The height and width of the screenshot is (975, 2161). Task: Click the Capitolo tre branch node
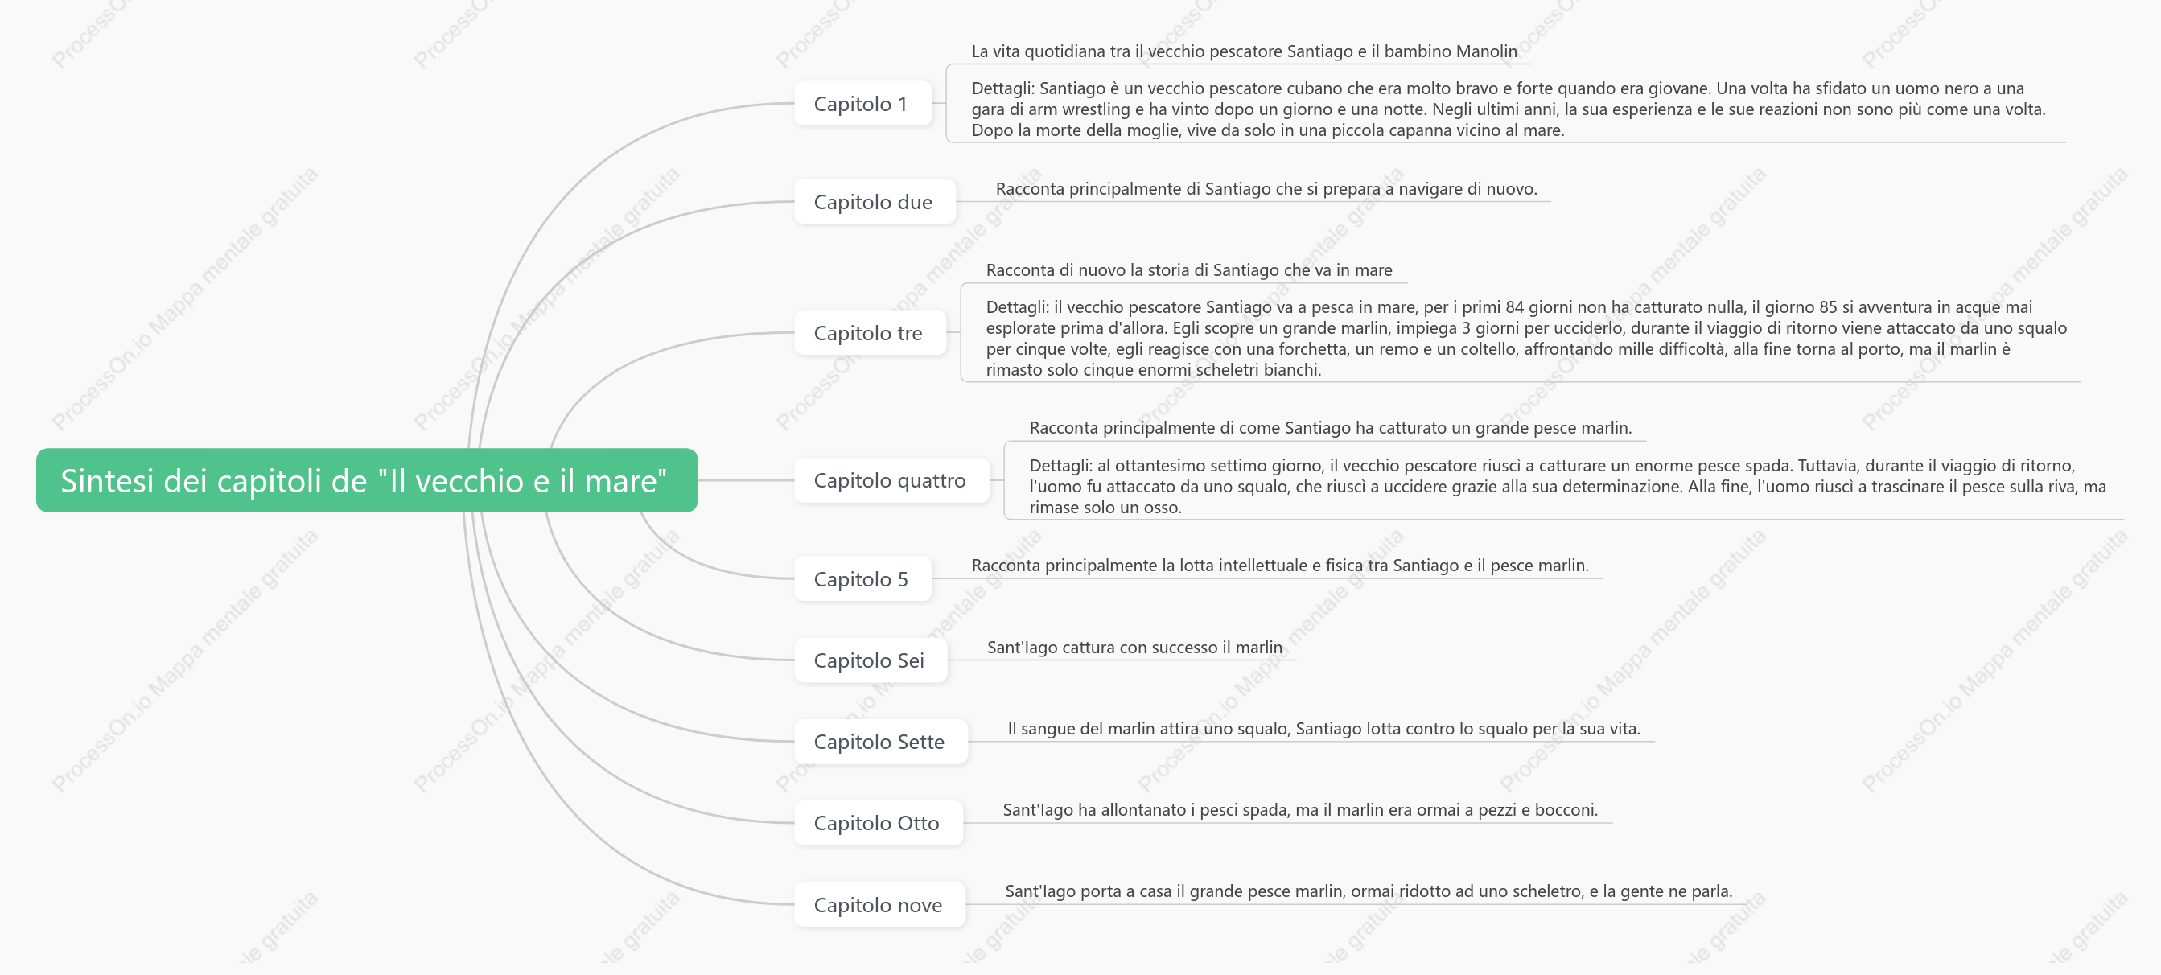tap(869, 332)
